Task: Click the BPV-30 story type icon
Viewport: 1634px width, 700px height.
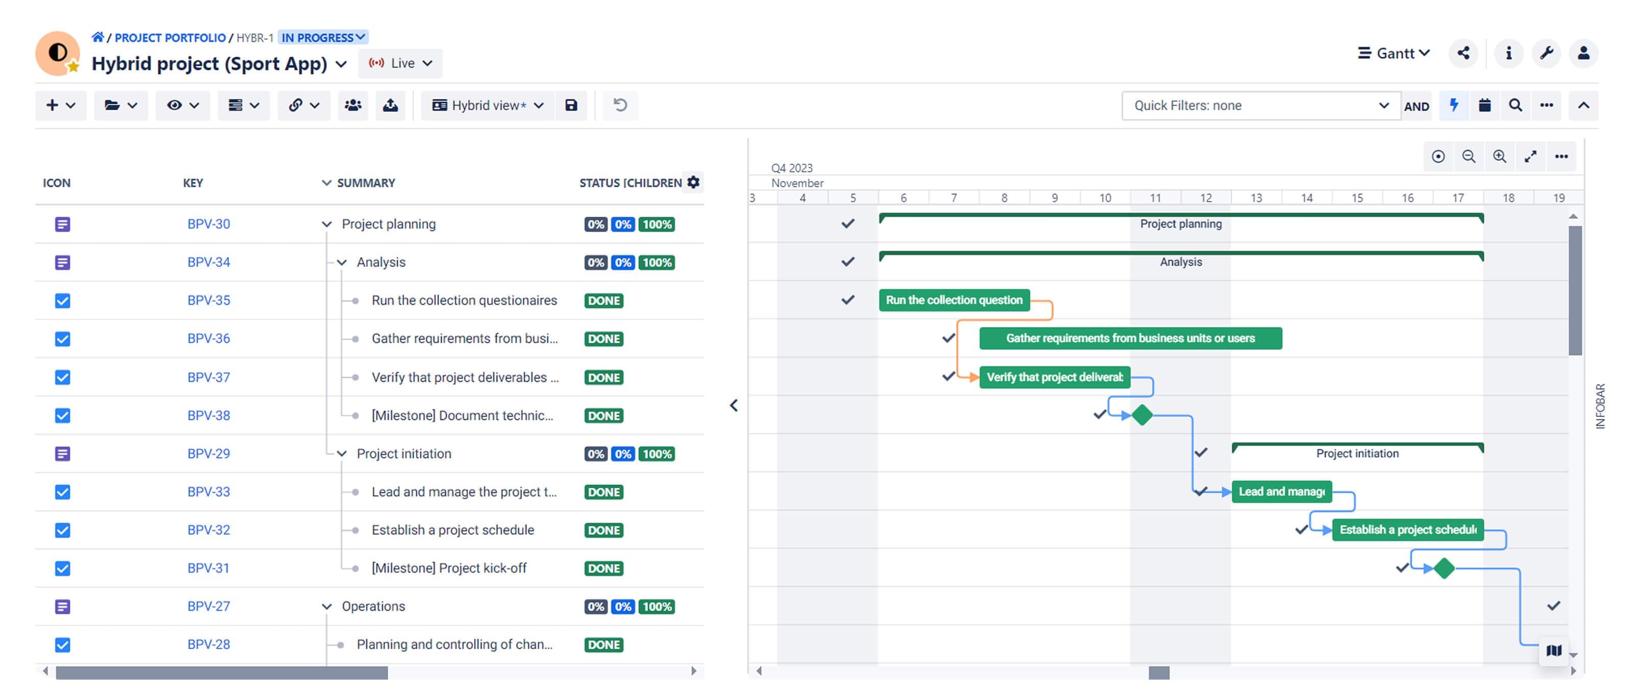Action: click(x=62, y=224)
